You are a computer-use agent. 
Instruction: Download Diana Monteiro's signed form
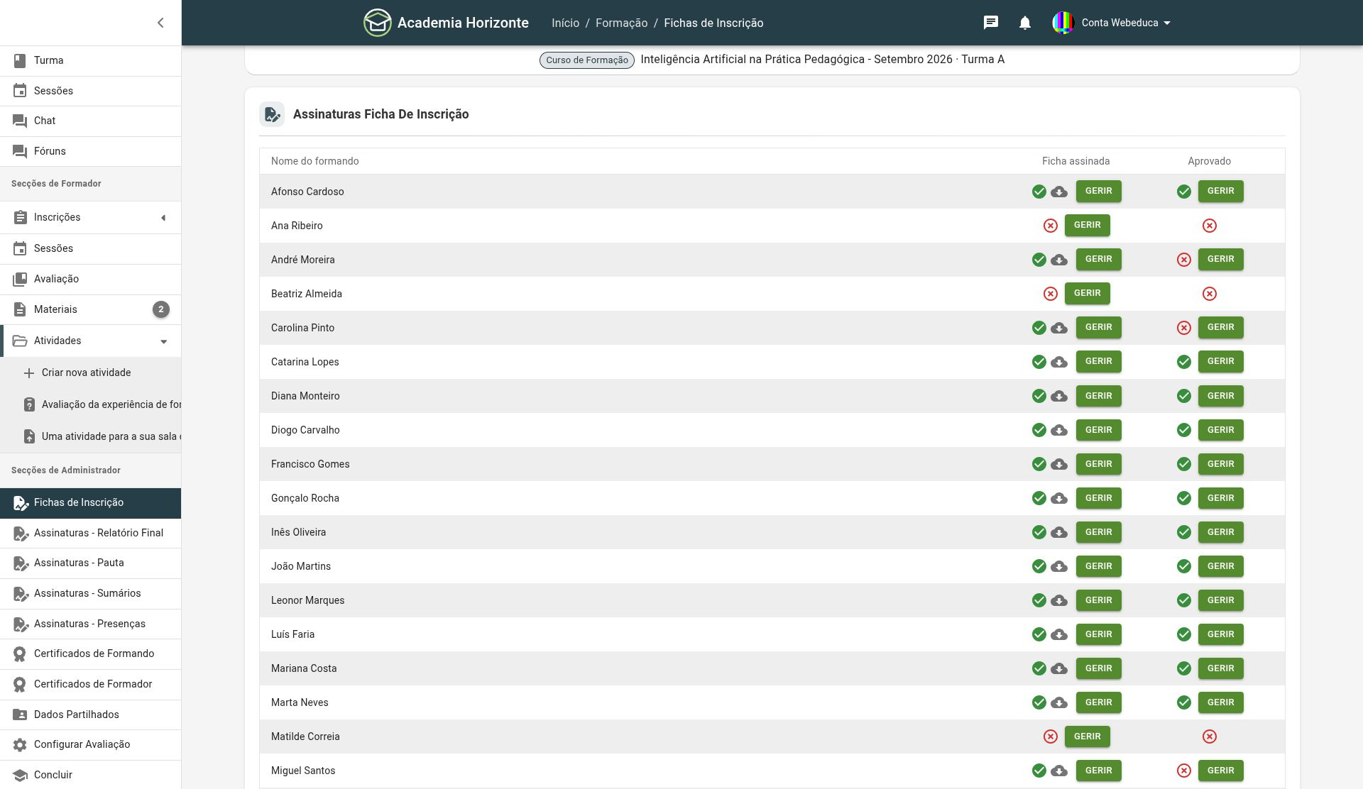(x=1059, y=396)
